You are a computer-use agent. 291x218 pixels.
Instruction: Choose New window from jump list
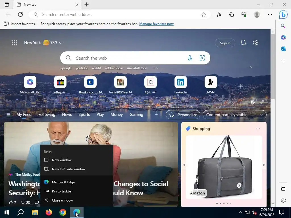coord(77,160)
